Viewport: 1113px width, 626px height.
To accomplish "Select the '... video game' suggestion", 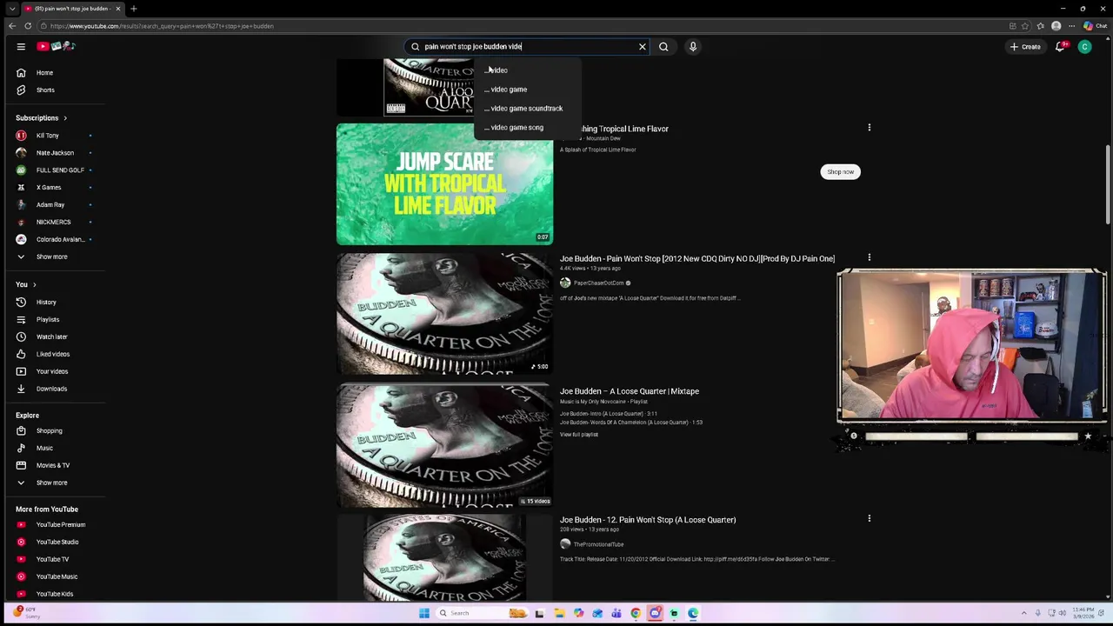I will click(x=527, y=90).
